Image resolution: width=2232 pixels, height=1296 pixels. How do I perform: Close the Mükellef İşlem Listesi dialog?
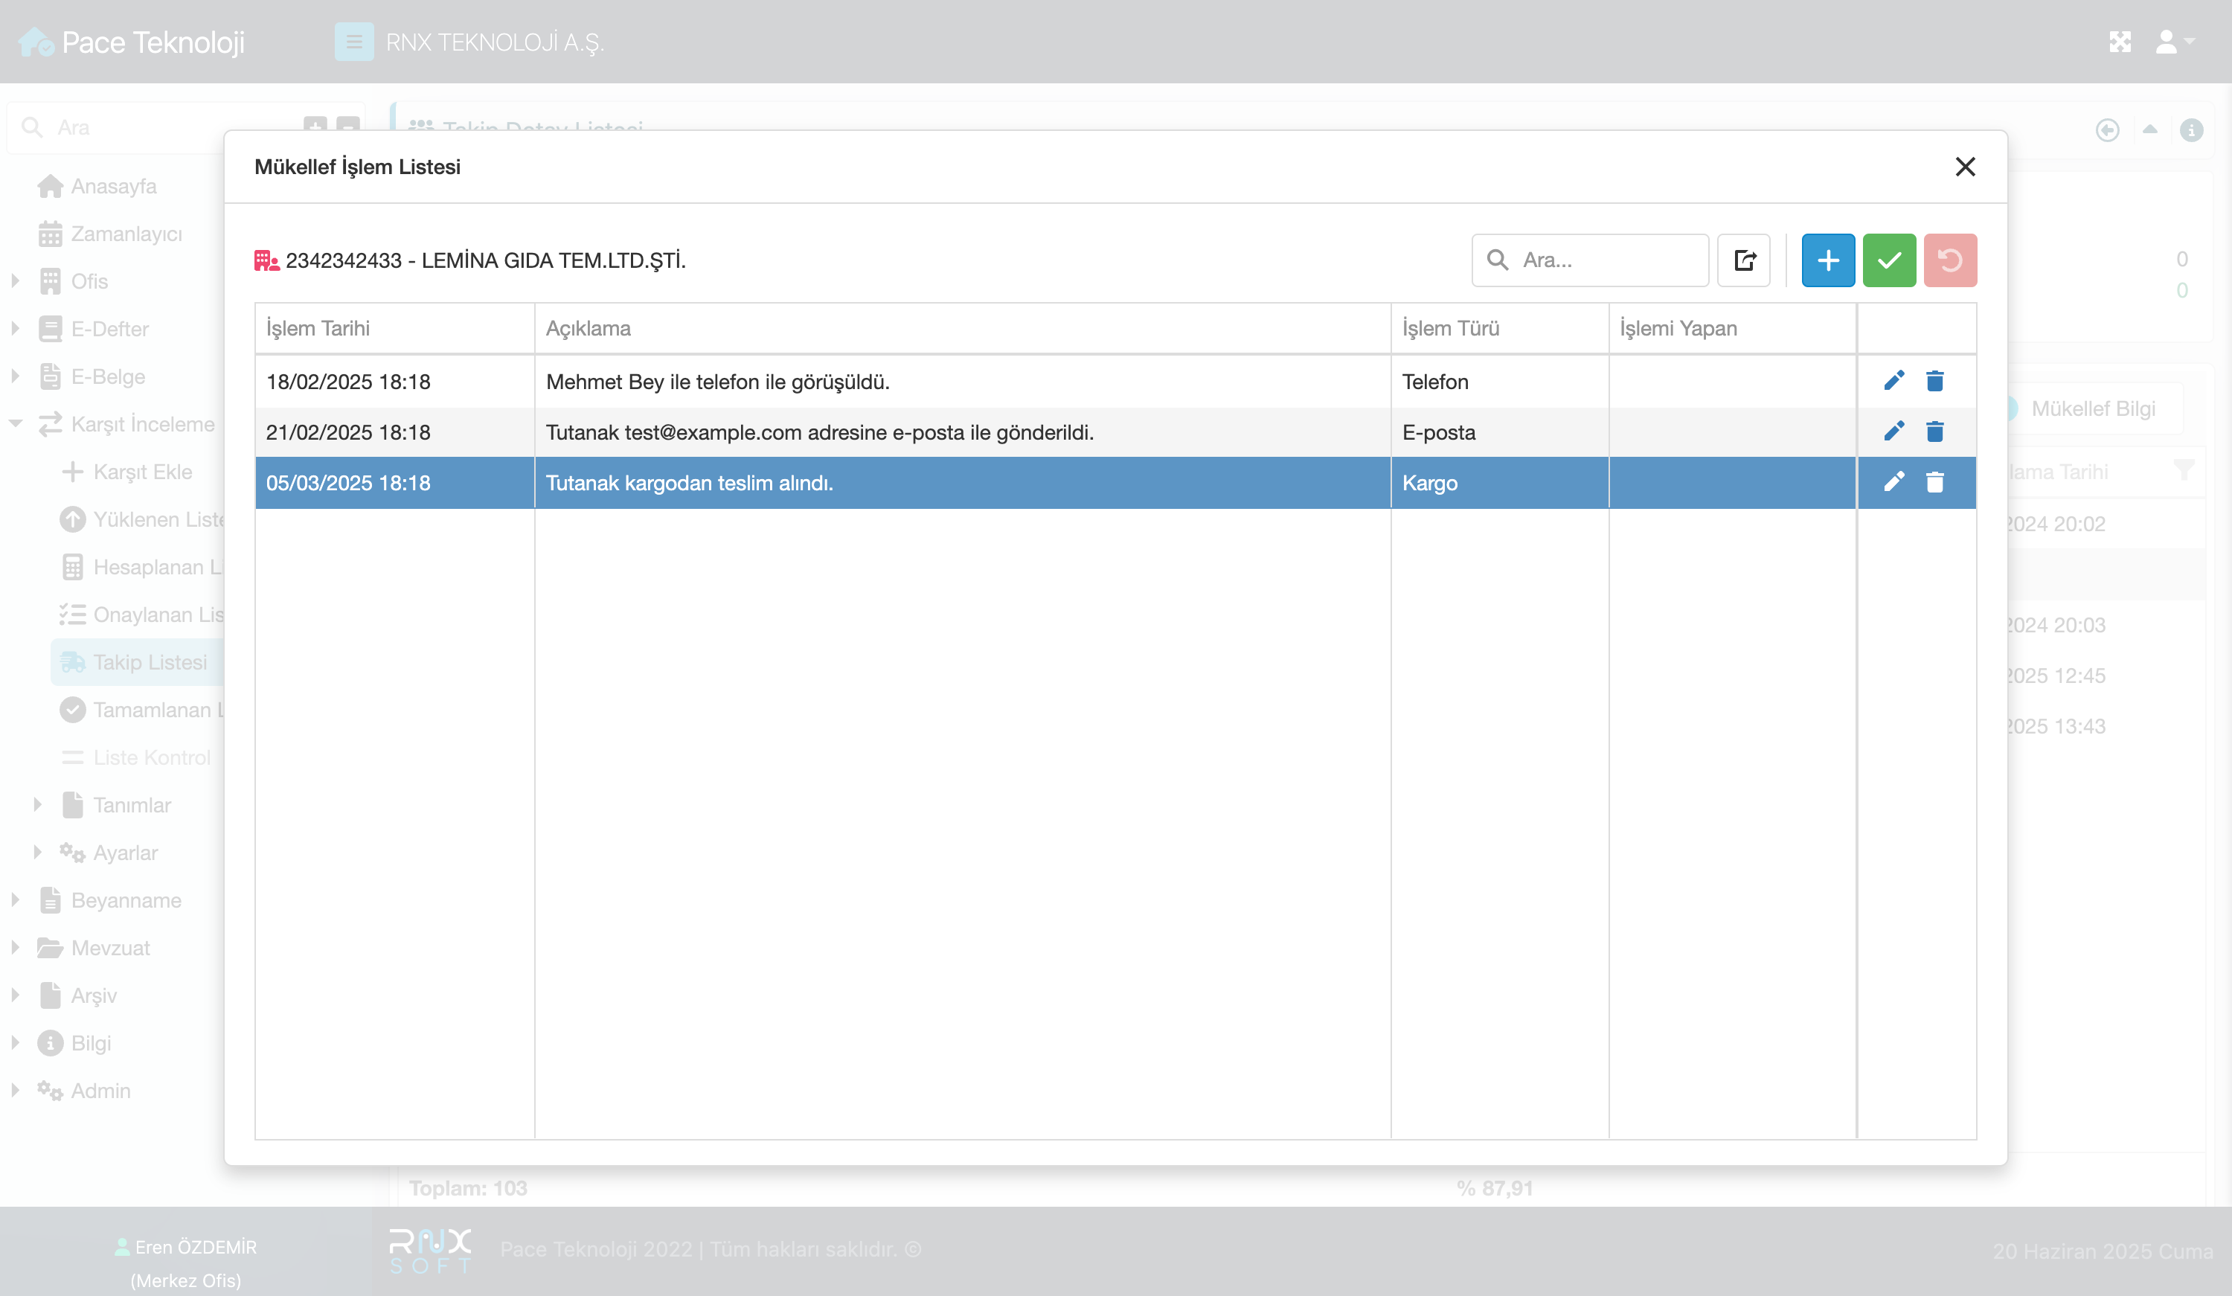pyautogui.click(x=1964, y=167)
